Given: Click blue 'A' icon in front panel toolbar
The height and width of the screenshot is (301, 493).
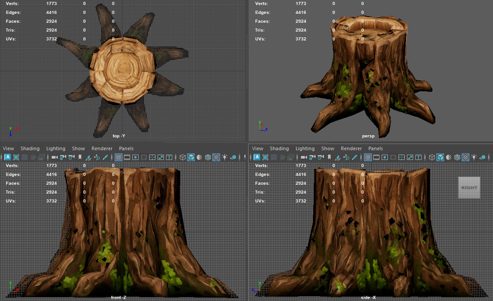Looking at the screenshot, I should [8, 157].
